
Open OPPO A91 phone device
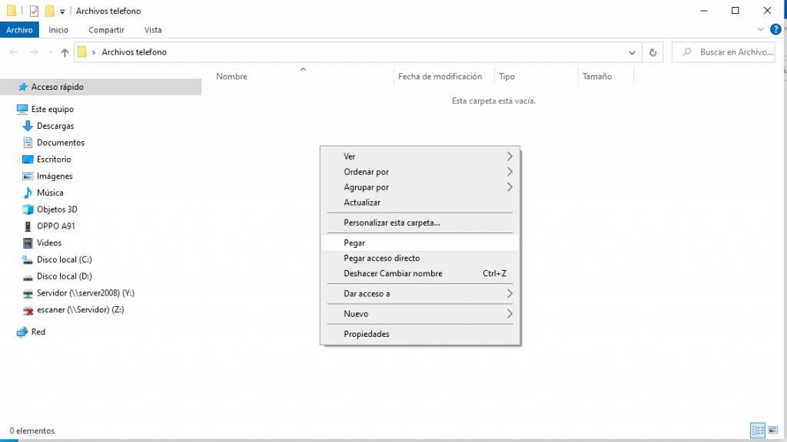point(55,226)
